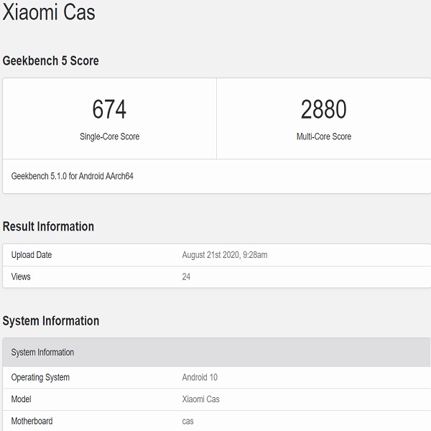The image size is (431, 431).
Task: Click Geekbench 5.1.0 for Android AArch64 text
Action: coord(73,176)
